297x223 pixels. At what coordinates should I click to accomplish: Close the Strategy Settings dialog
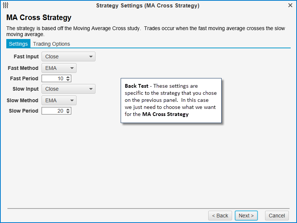[x=290, y=6]
